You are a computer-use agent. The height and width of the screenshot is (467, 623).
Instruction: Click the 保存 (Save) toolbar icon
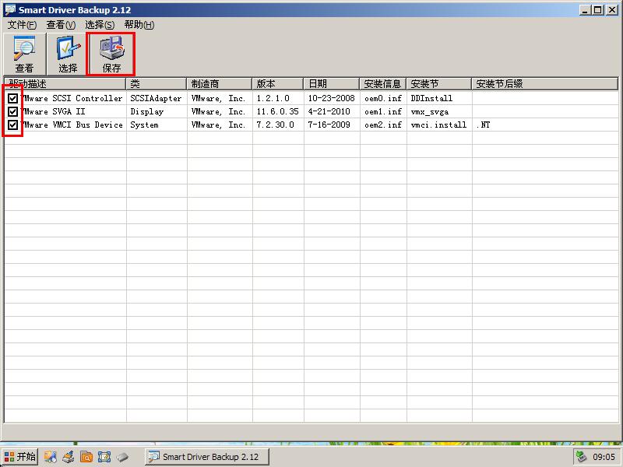click(111, 54)
